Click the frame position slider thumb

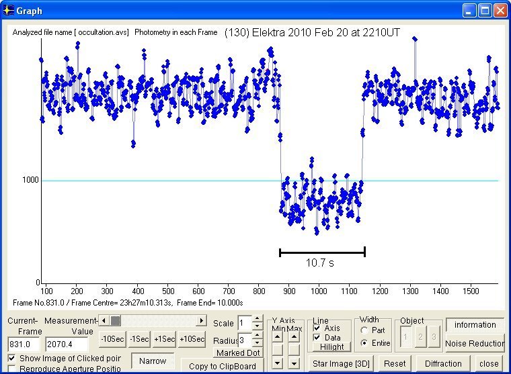tap(116, 321)
